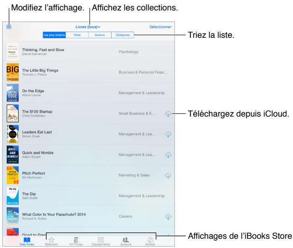Sort the list by Auteurs segment
The width and height of the screenshot is (293, 248).
[100, 35]
